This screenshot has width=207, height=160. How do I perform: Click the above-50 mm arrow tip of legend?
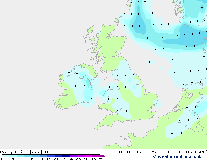104,156
